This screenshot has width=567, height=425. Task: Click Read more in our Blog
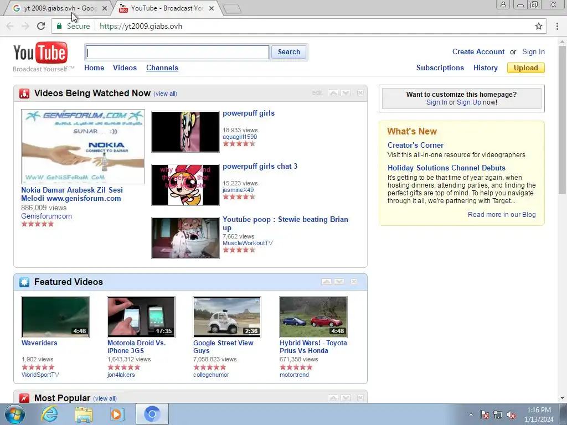coord(502,215)
